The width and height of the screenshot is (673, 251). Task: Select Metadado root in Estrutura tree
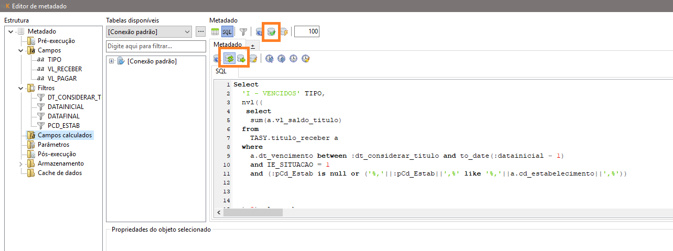(x=41, y=31)
